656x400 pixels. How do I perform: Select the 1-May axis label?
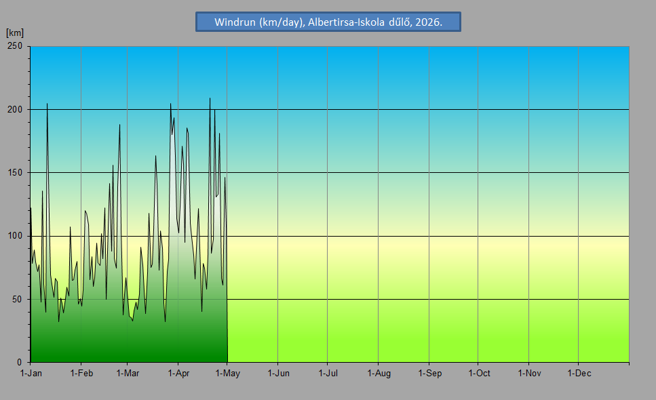point(227,374)
